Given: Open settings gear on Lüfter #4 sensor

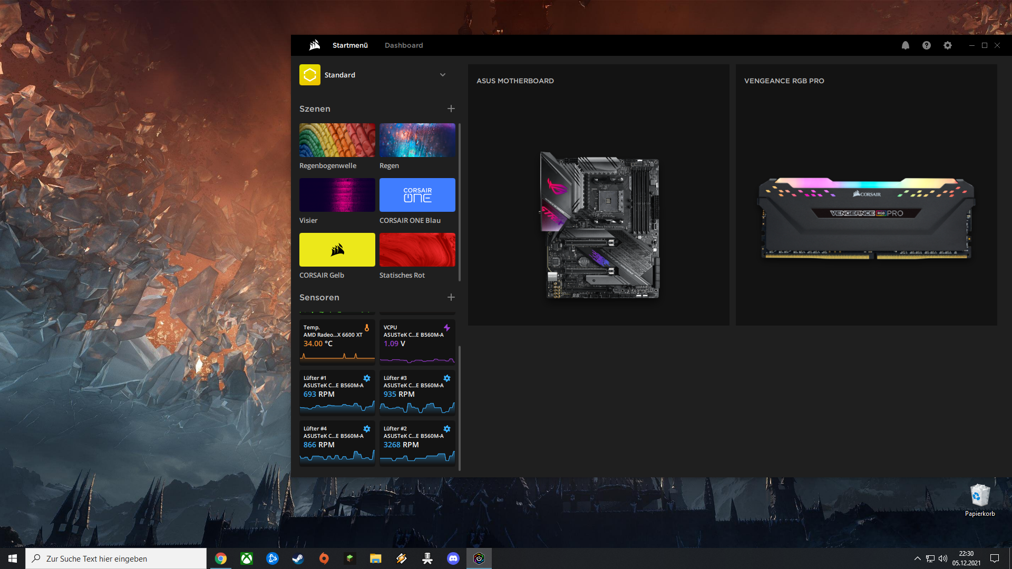Looking at the screenshot, I should pyautogui.click(x=367, y=429).
